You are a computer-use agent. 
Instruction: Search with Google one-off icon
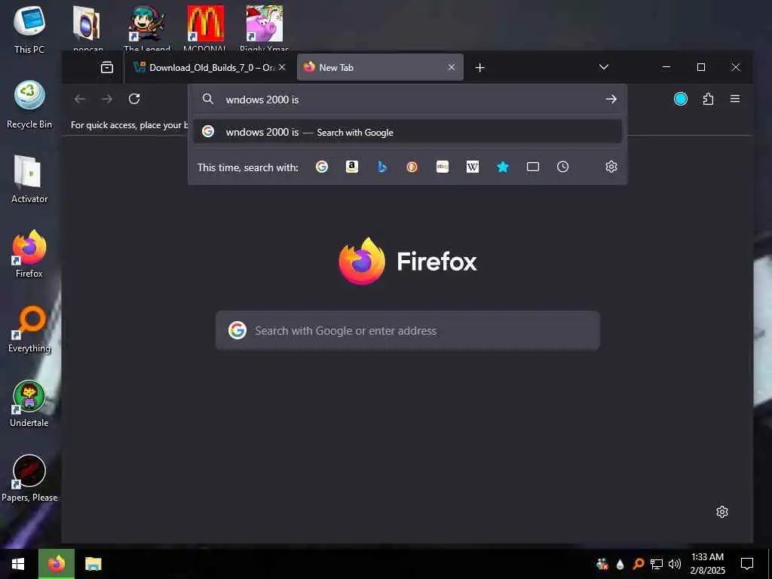pyautogui.click(x=321, y=167)
